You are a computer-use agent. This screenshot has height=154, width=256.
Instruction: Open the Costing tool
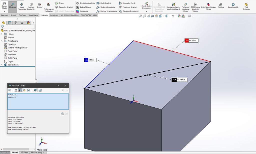click(220, 6)
